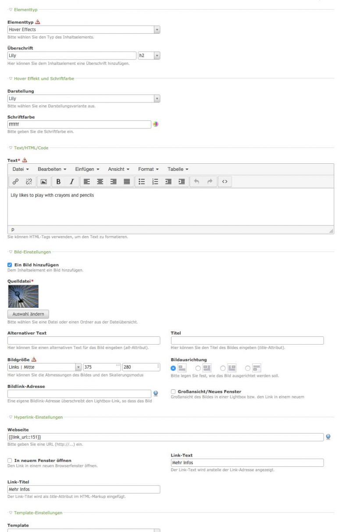342x532 pixels.
Task: Check 'In neuem Fenster öffnen' option
Action: 10,460
